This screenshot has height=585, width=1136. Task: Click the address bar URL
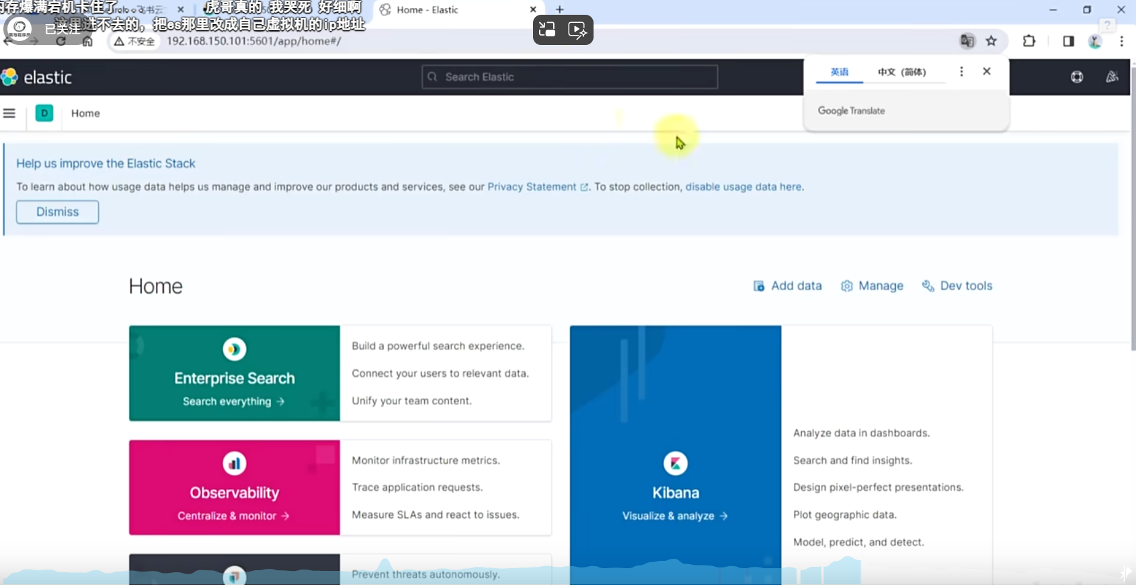click(x=254, y=41)
